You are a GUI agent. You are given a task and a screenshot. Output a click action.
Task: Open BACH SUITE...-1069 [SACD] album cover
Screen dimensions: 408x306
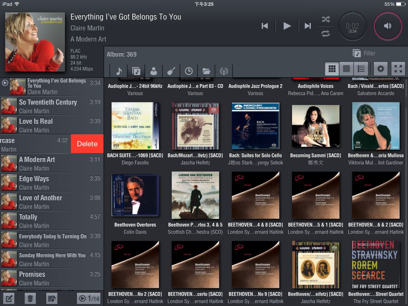(x=135, y=125)
